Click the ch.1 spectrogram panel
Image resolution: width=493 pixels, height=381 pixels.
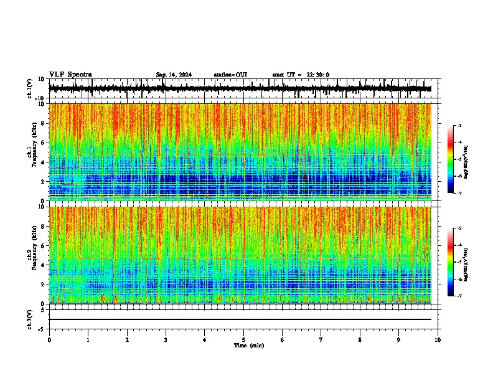point(240,152)
